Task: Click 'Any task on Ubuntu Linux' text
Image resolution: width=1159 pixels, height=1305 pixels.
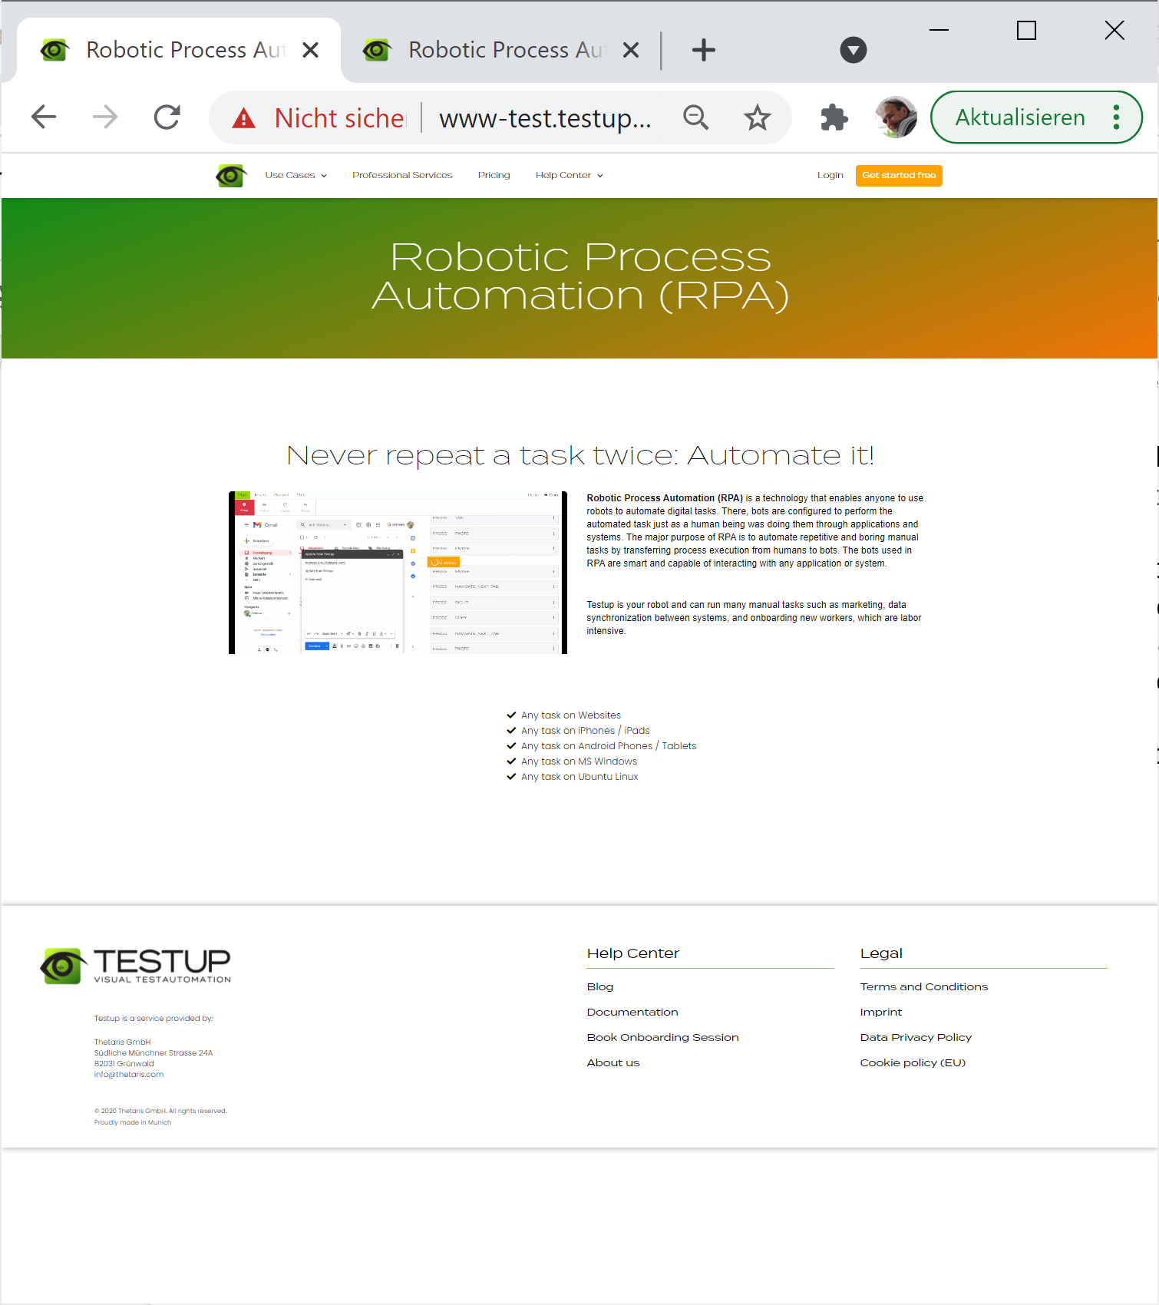Action: point(579,777)
